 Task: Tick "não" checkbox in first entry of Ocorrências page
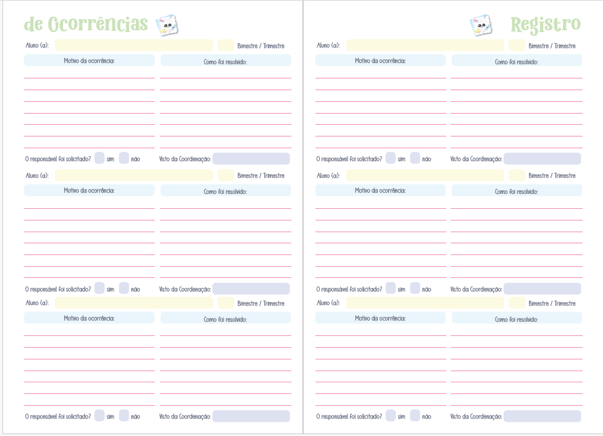(124, 157)
